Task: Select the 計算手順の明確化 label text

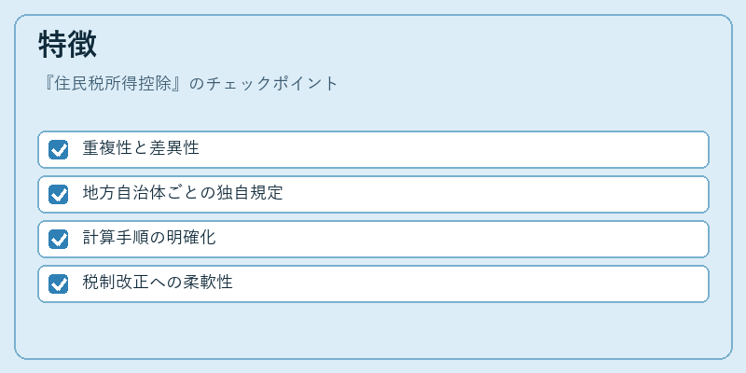Action: 149,238
